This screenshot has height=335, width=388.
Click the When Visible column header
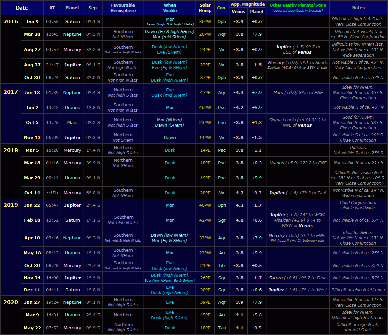[170, 8]
